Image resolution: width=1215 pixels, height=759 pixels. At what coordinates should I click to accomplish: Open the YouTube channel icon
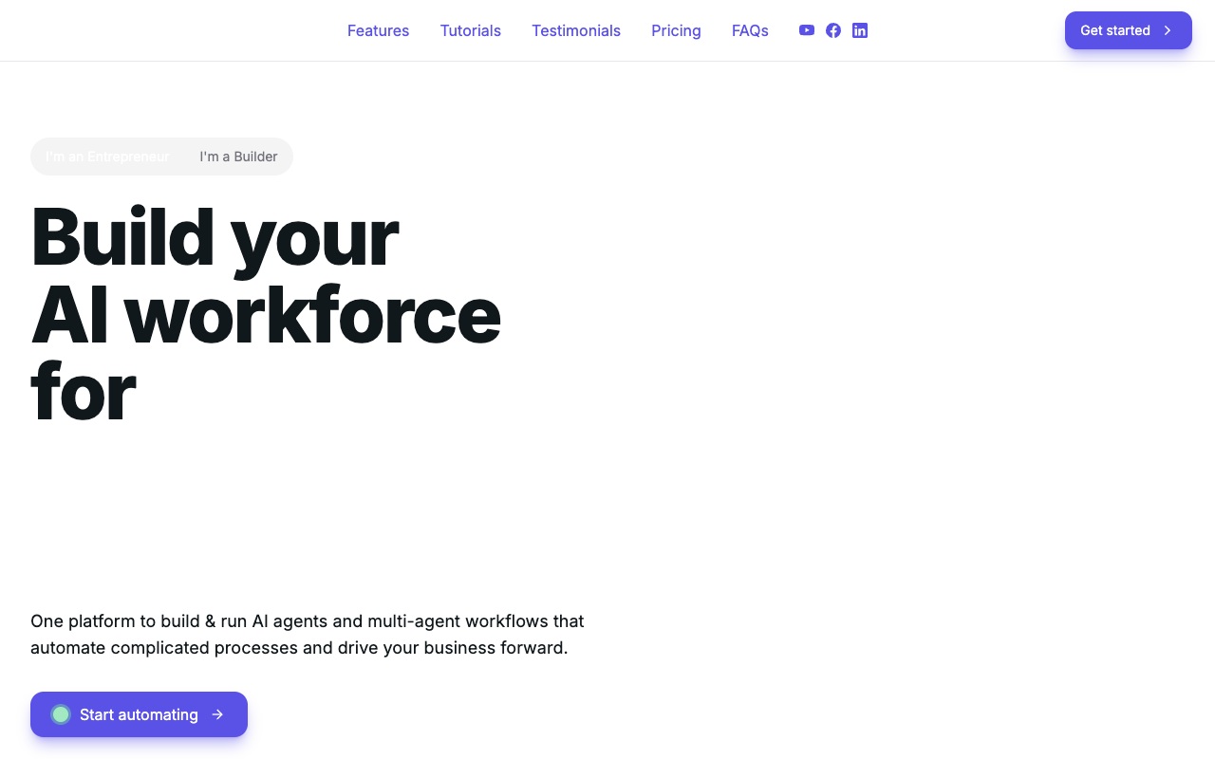pyautogui.click(x=807, y=30)
